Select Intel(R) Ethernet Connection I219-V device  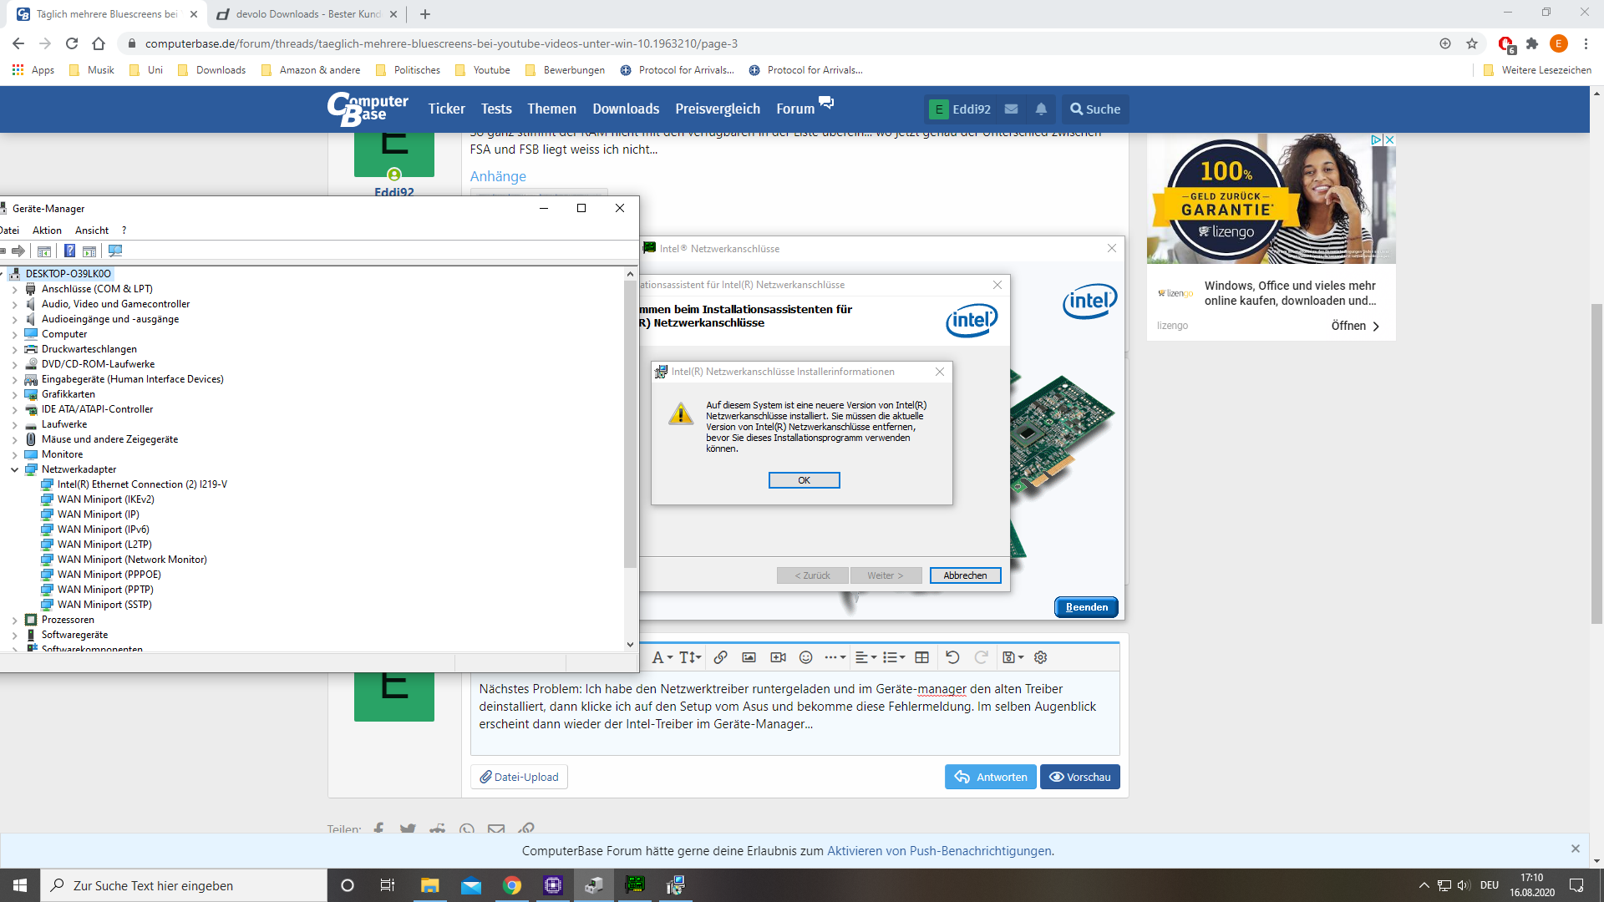[142, 484]
